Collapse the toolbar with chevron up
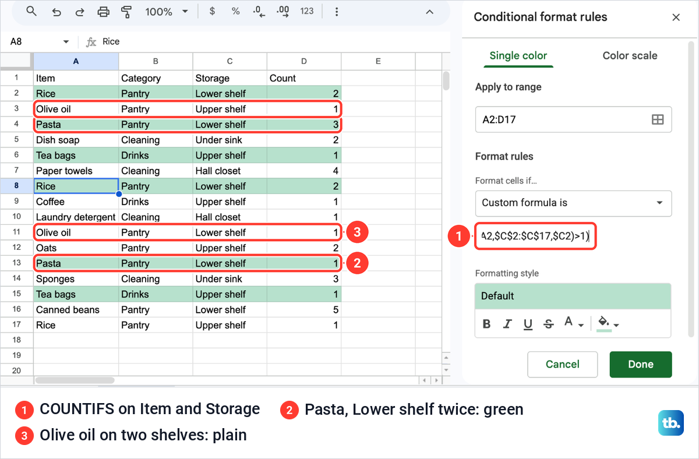Viewport: 699px width, 459px height. click(429, 12)
